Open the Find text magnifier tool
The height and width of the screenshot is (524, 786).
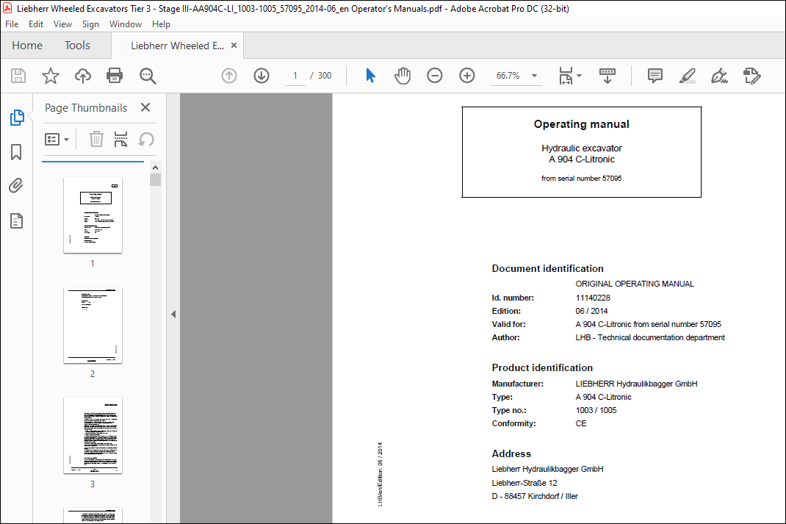148,76
